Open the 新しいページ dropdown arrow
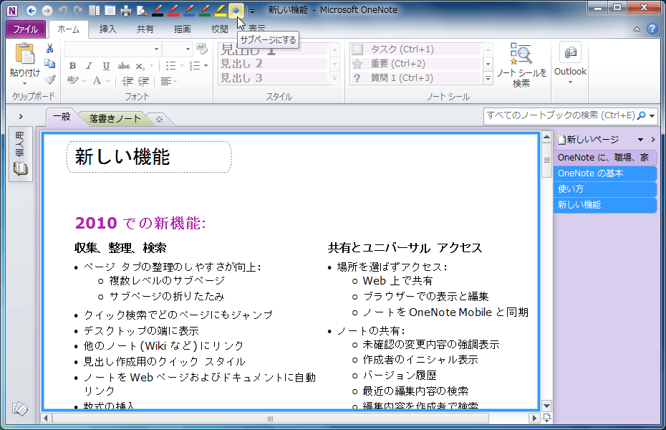The width and height of the screenshot is (666, 430). 640,139
